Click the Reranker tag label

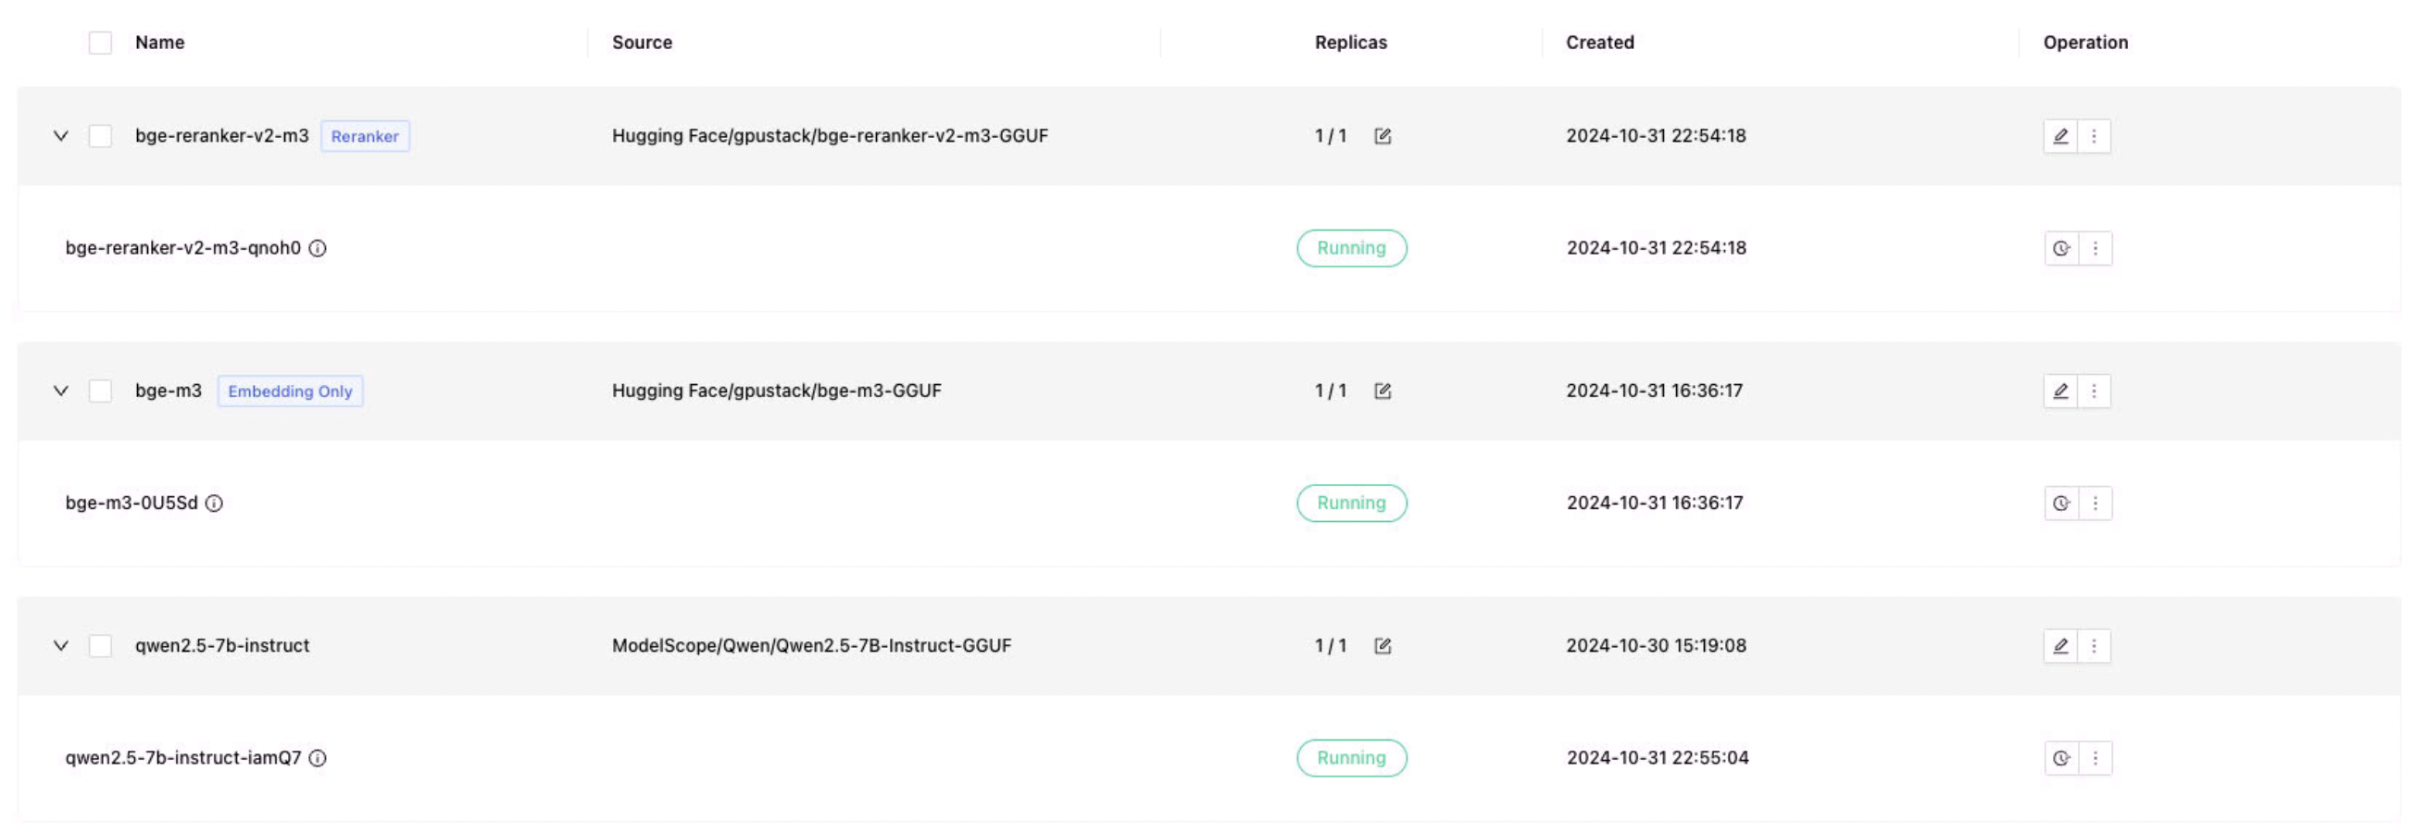365,136
